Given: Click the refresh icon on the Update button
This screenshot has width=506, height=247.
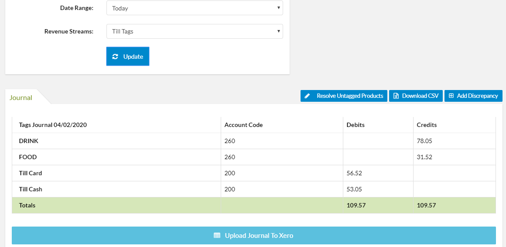Looking at the screenshot, I should point(115,57).
